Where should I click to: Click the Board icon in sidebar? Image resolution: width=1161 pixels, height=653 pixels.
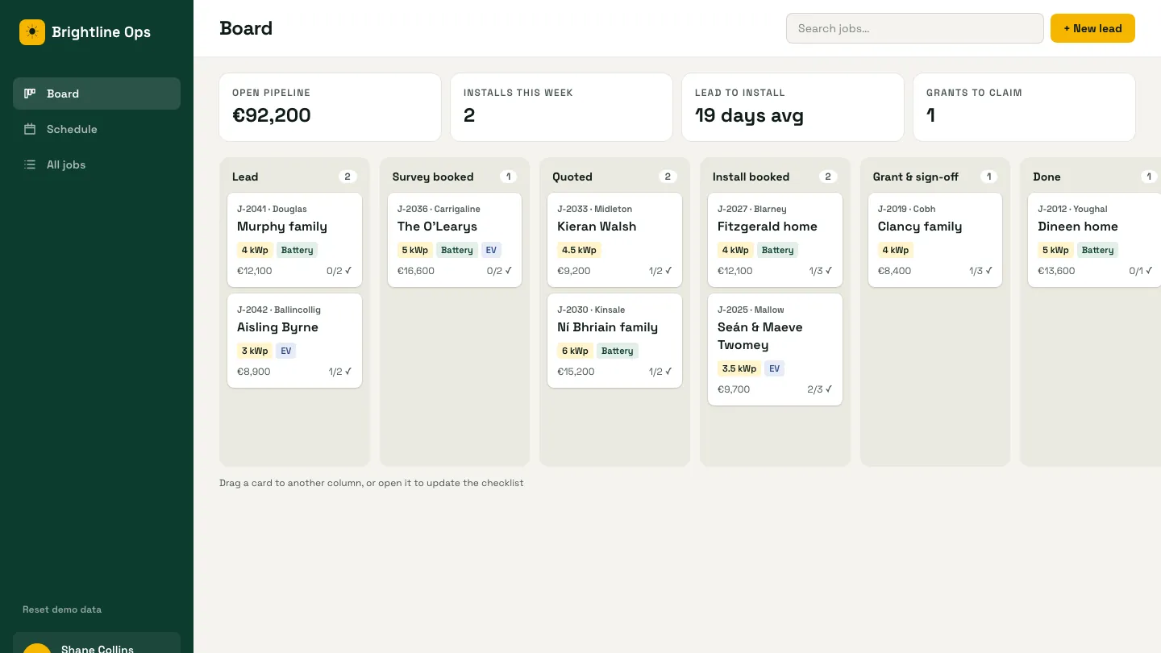30,94
